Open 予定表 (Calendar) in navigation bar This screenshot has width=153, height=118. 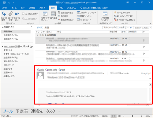click(22, 111)
